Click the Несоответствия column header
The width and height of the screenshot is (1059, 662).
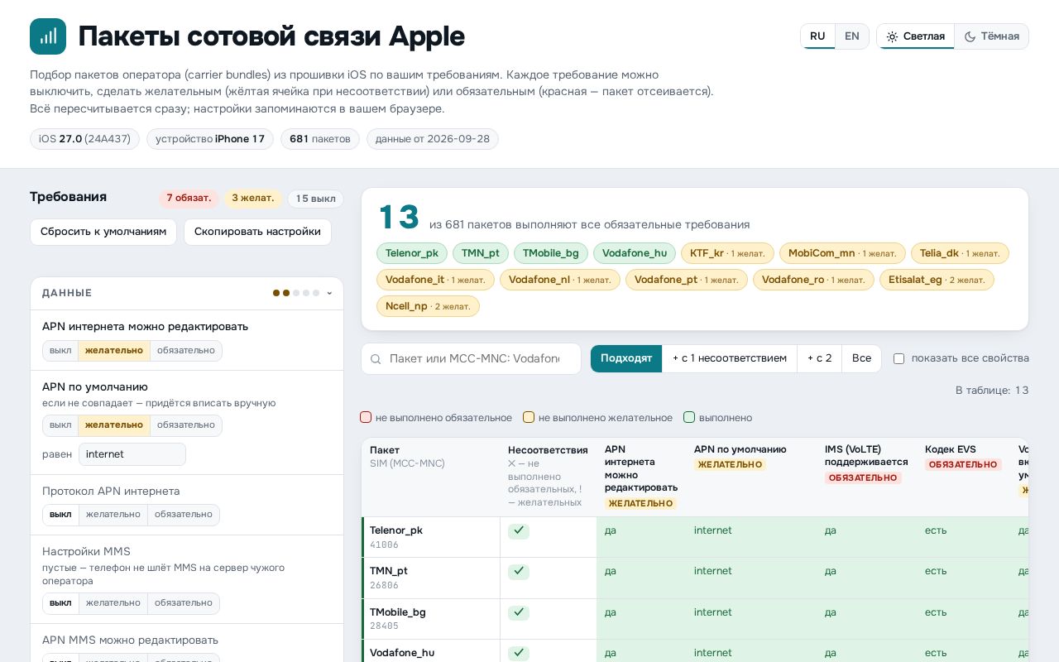tap(549, 477)
